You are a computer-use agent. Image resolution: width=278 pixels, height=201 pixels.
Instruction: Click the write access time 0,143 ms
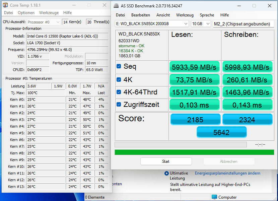click(x=247, y=105)
